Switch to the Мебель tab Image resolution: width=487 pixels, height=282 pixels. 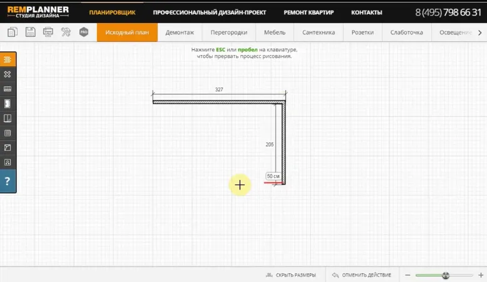[275, 33]
